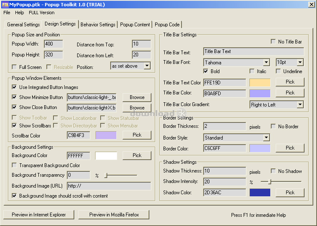Switch to the Behavior Settings tab
Image resolution: width=317 pixels, height=226 pixels.
coord(98,25)
